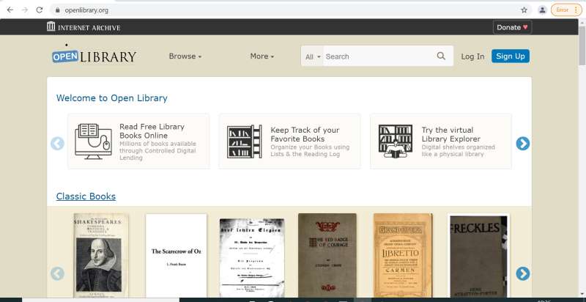Open the Scarecrow of Oz book cover
Screen dimensions: 586x302
point(176,255)
